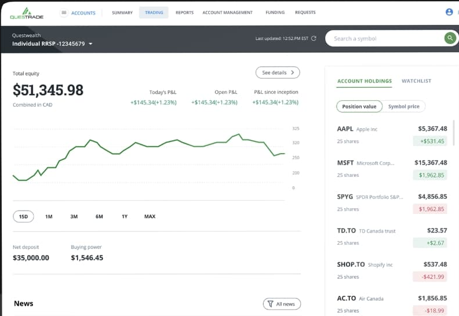Select the Position value toggle
The width and height of the screenshot is (459, 316).
tap(359, 107)
